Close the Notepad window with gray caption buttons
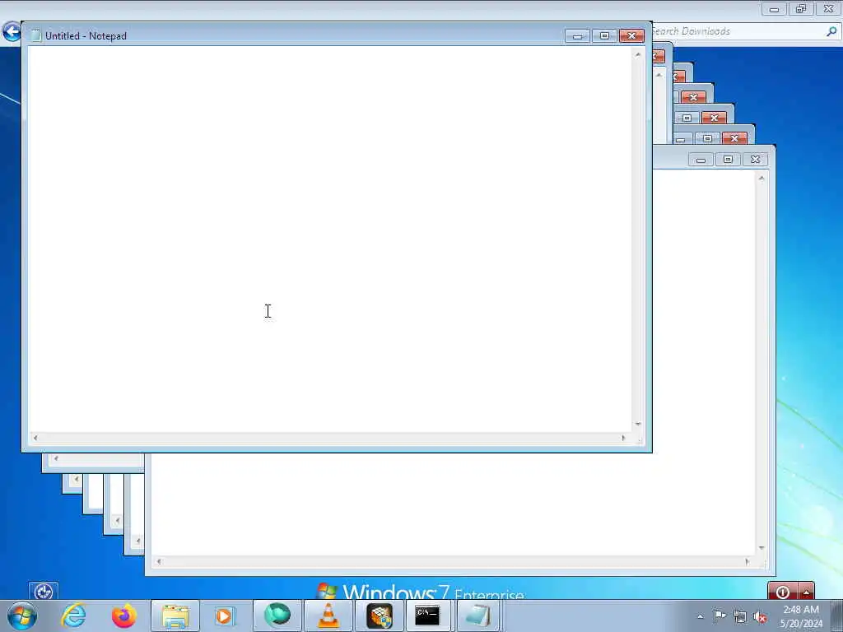This screenshot has width=843, height=632. click(x=756, y=160)
